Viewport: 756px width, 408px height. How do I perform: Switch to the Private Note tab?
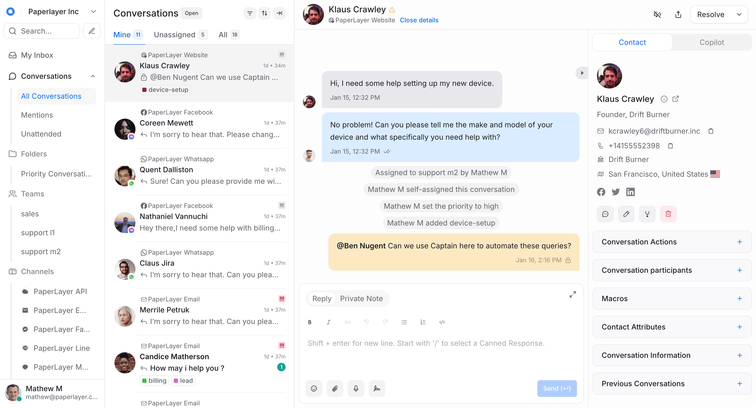[x=361, y=299]
